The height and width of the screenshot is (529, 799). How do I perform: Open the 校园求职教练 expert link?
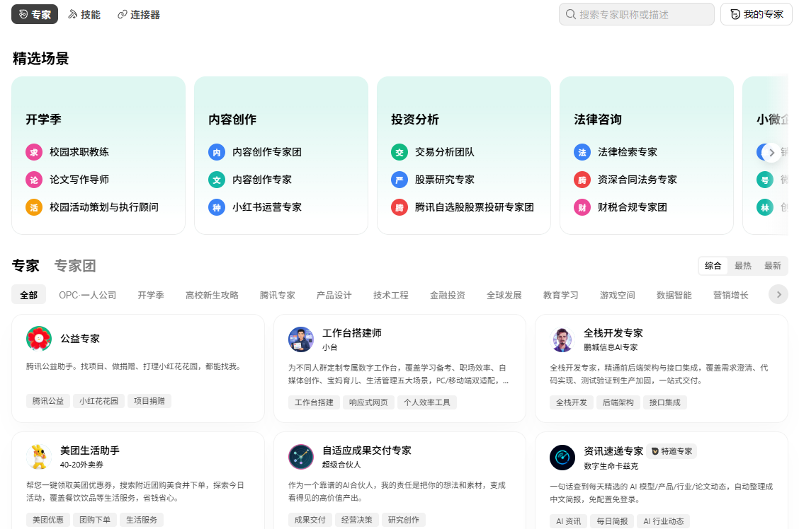tap(79, 152)
